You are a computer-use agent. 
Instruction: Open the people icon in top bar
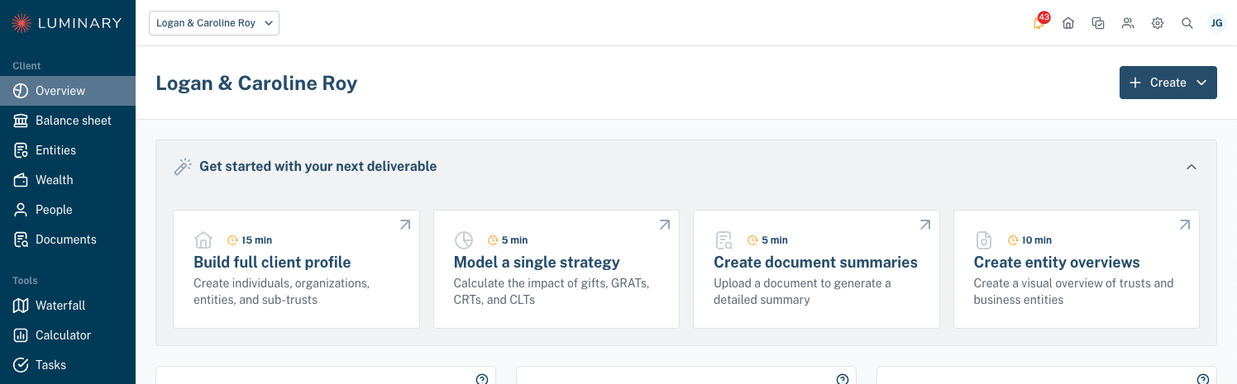1128,23
